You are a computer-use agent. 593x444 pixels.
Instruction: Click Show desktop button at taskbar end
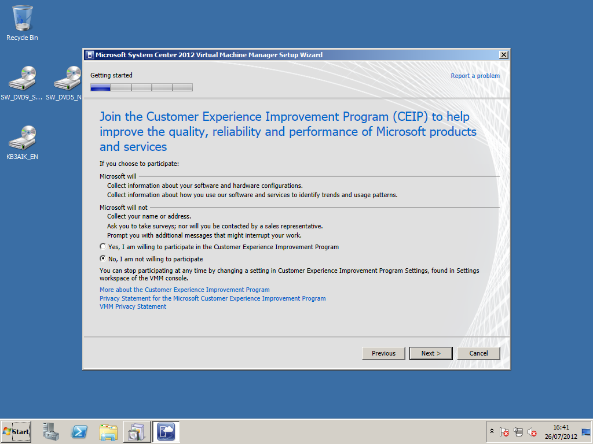(587, 431)
